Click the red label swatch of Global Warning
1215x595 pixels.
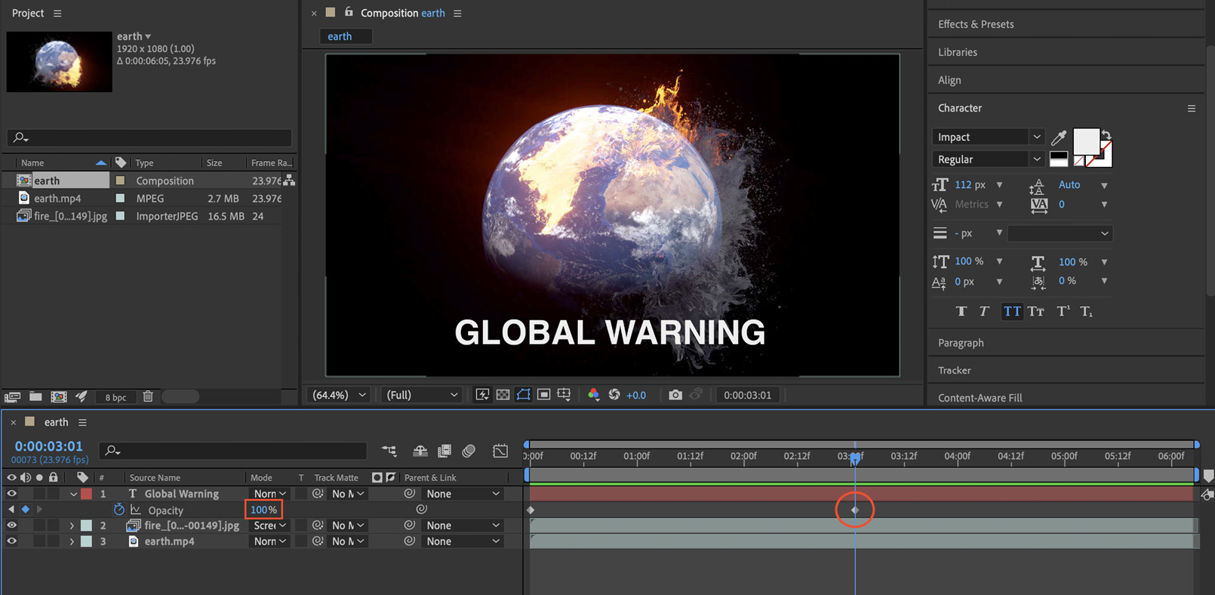click(x=87, y=494)
